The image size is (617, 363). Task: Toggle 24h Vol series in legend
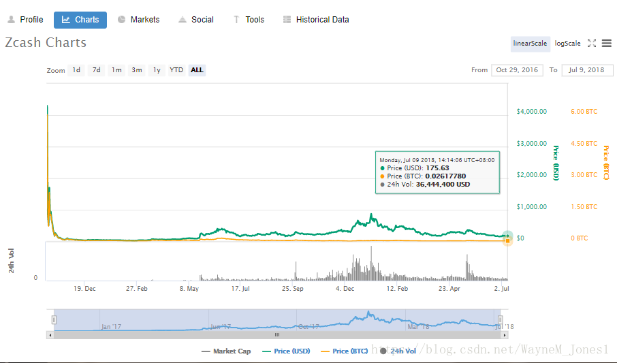point(398,351)
